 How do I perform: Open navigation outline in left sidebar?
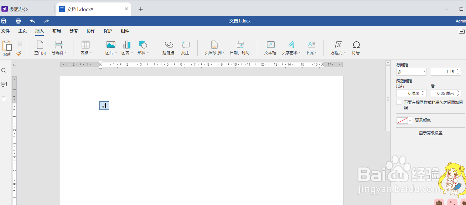pos(4,98)
